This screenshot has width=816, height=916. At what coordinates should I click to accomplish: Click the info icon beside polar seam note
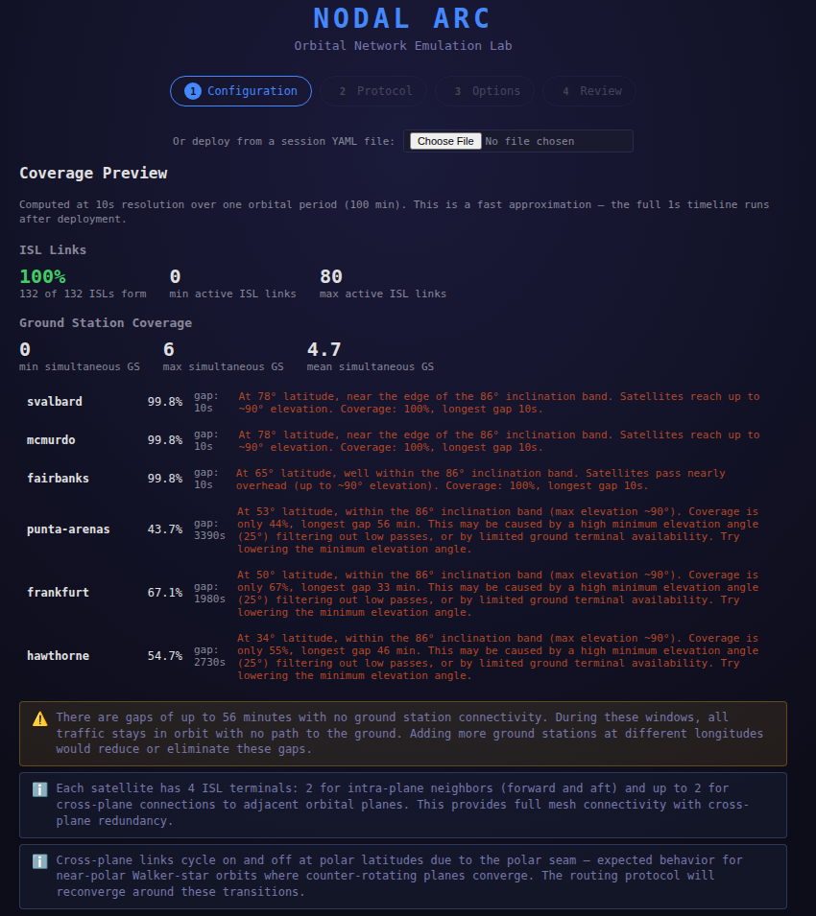pos(39,861)
